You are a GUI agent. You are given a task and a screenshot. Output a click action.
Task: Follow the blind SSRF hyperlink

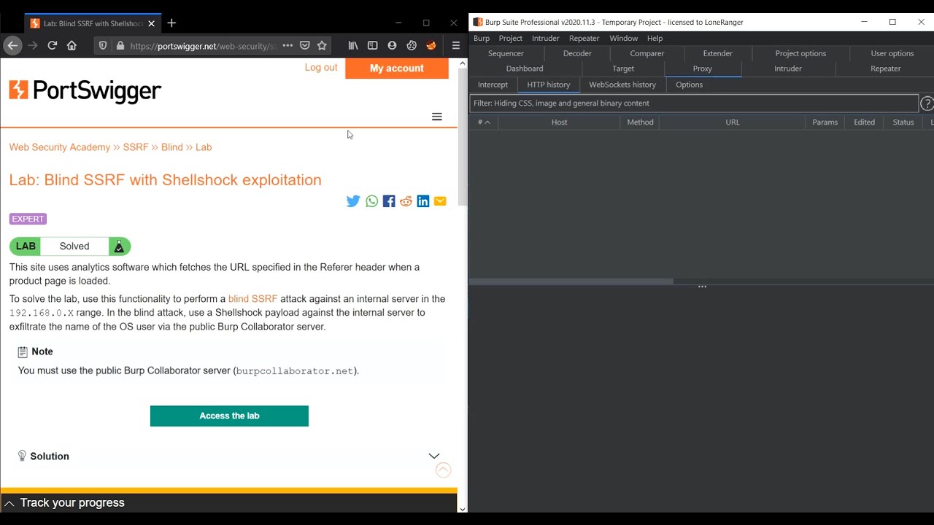pos(253,299)
